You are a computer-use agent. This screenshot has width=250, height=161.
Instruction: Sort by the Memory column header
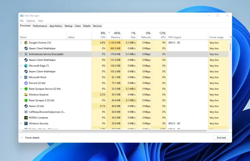click(114, 35)
